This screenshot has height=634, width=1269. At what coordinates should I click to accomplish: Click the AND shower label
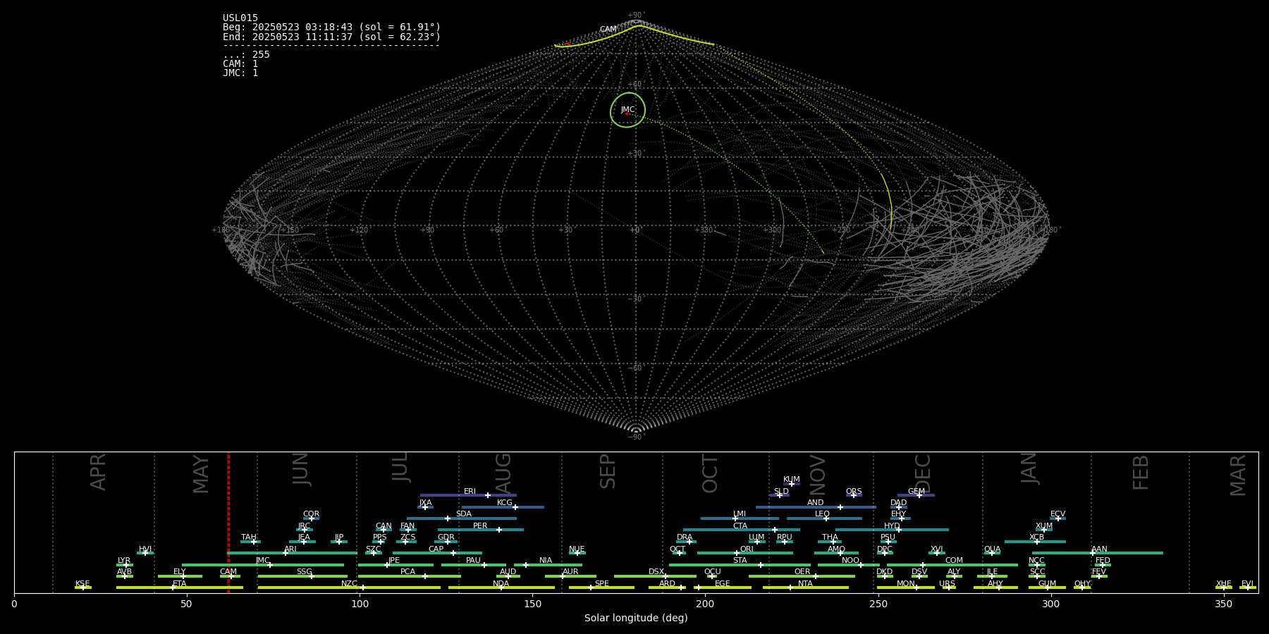tap(815, 502)
